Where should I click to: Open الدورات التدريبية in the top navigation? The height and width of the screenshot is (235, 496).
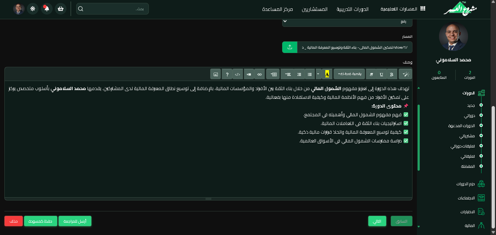353,9
